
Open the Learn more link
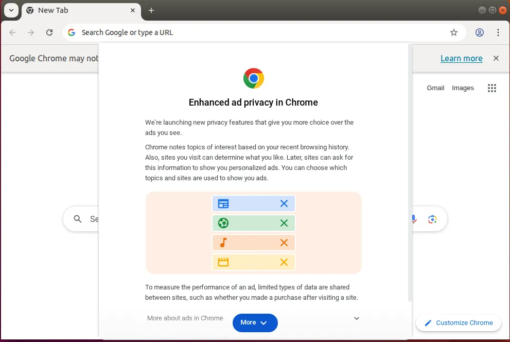[x=461, y=58]
